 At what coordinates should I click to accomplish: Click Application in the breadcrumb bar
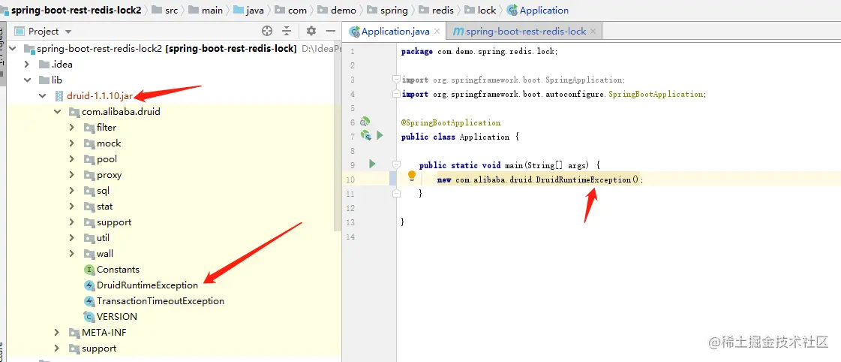coord(544,11)
